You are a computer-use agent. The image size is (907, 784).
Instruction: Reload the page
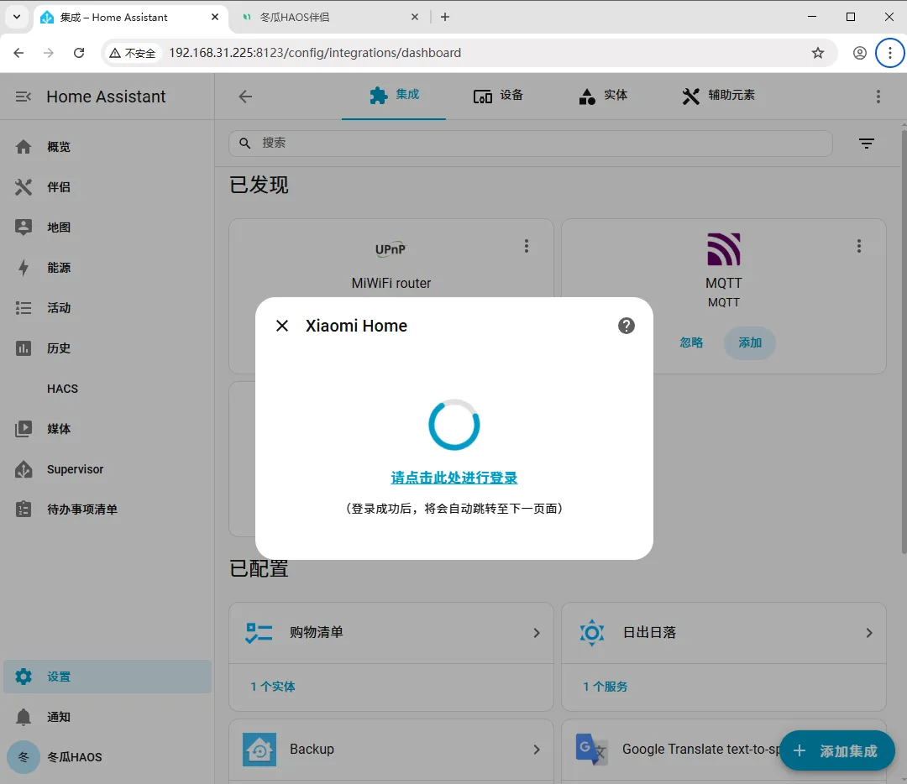tap(79, 53)
